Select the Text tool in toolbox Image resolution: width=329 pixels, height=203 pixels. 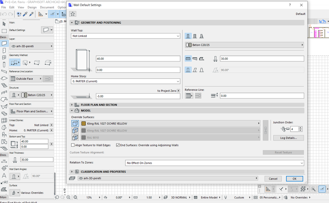4,176
